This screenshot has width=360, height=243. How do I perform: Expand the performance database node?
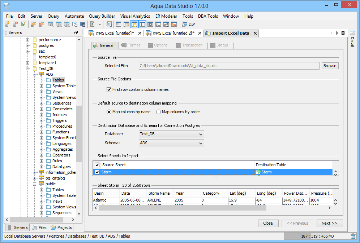click(27, 40)
